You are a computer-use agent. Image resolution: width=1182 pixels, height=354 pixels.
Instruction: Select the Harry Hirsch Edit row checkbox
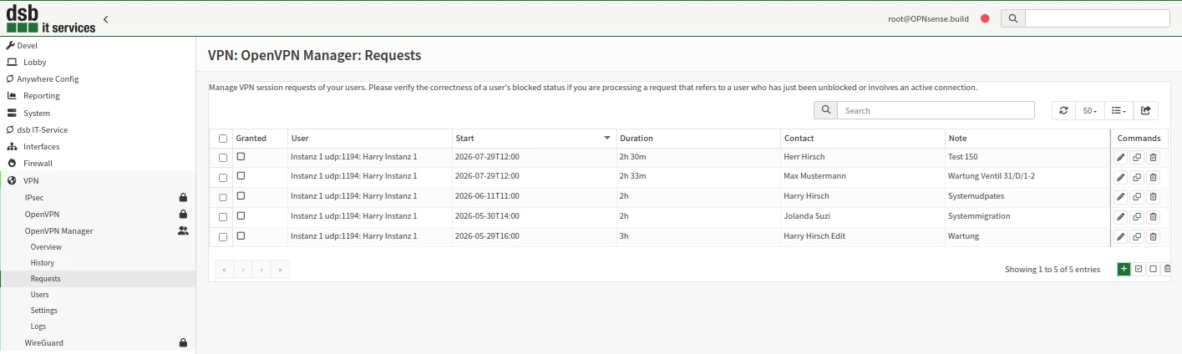(x=223, y=237)
